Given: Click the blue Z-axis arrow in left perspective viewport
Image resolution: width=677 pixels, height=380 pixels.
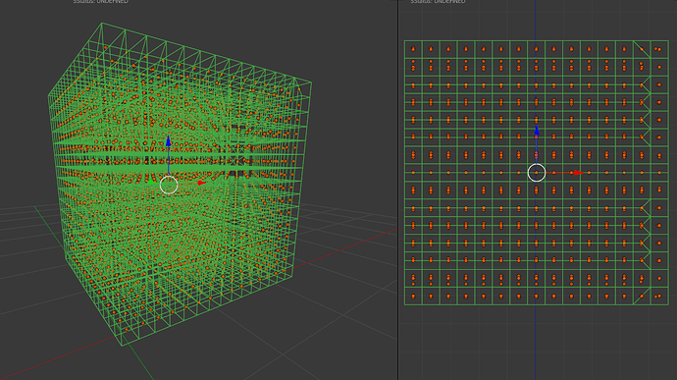Looking at the screenshot, I should pyautogui.click(x=168, y=141).
